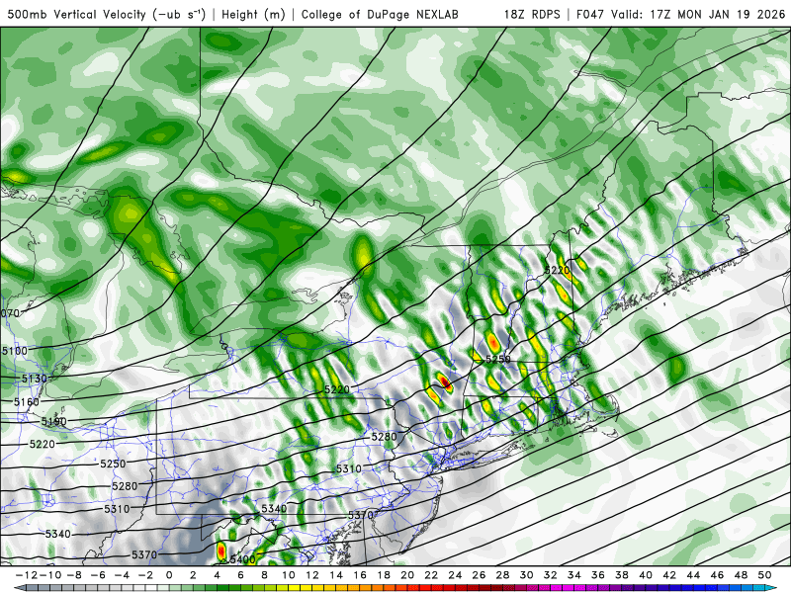
Task: Click the 10 tick on the color scale
Action: [288, 575]
